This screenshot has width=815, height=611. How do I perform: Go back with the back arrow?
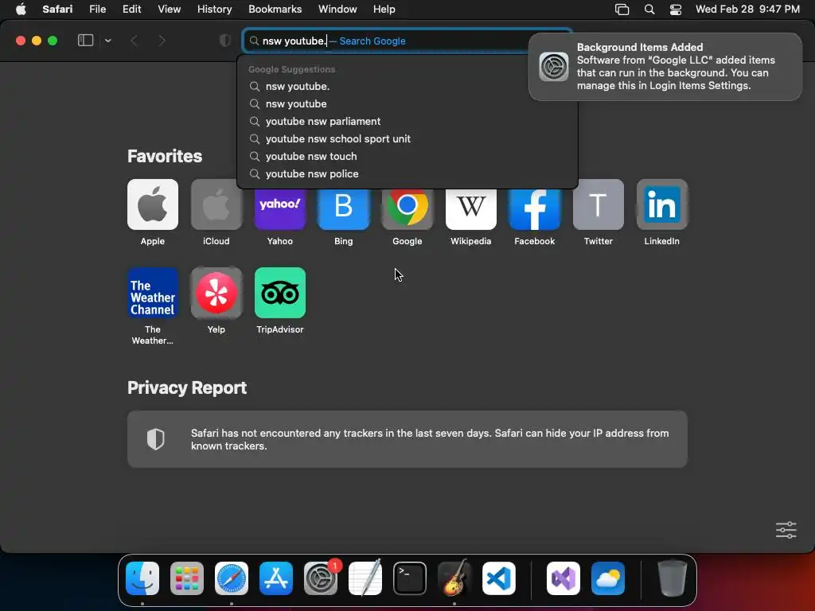tap(134, 41)
